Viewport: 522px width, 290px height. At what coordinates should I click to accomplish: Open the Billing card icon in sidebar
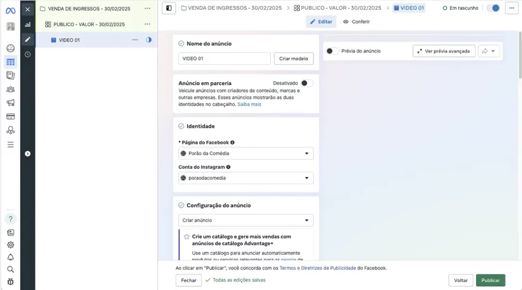click(x=10, y=117)
